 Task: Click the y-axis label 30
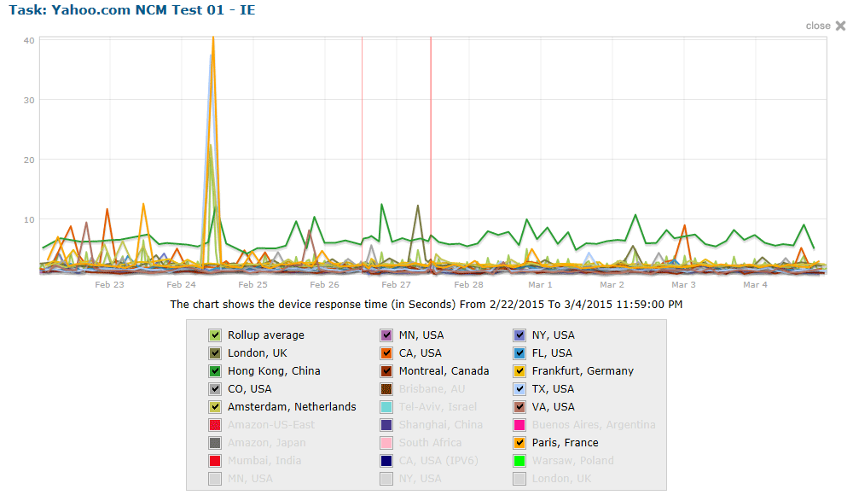click(29, 100)
